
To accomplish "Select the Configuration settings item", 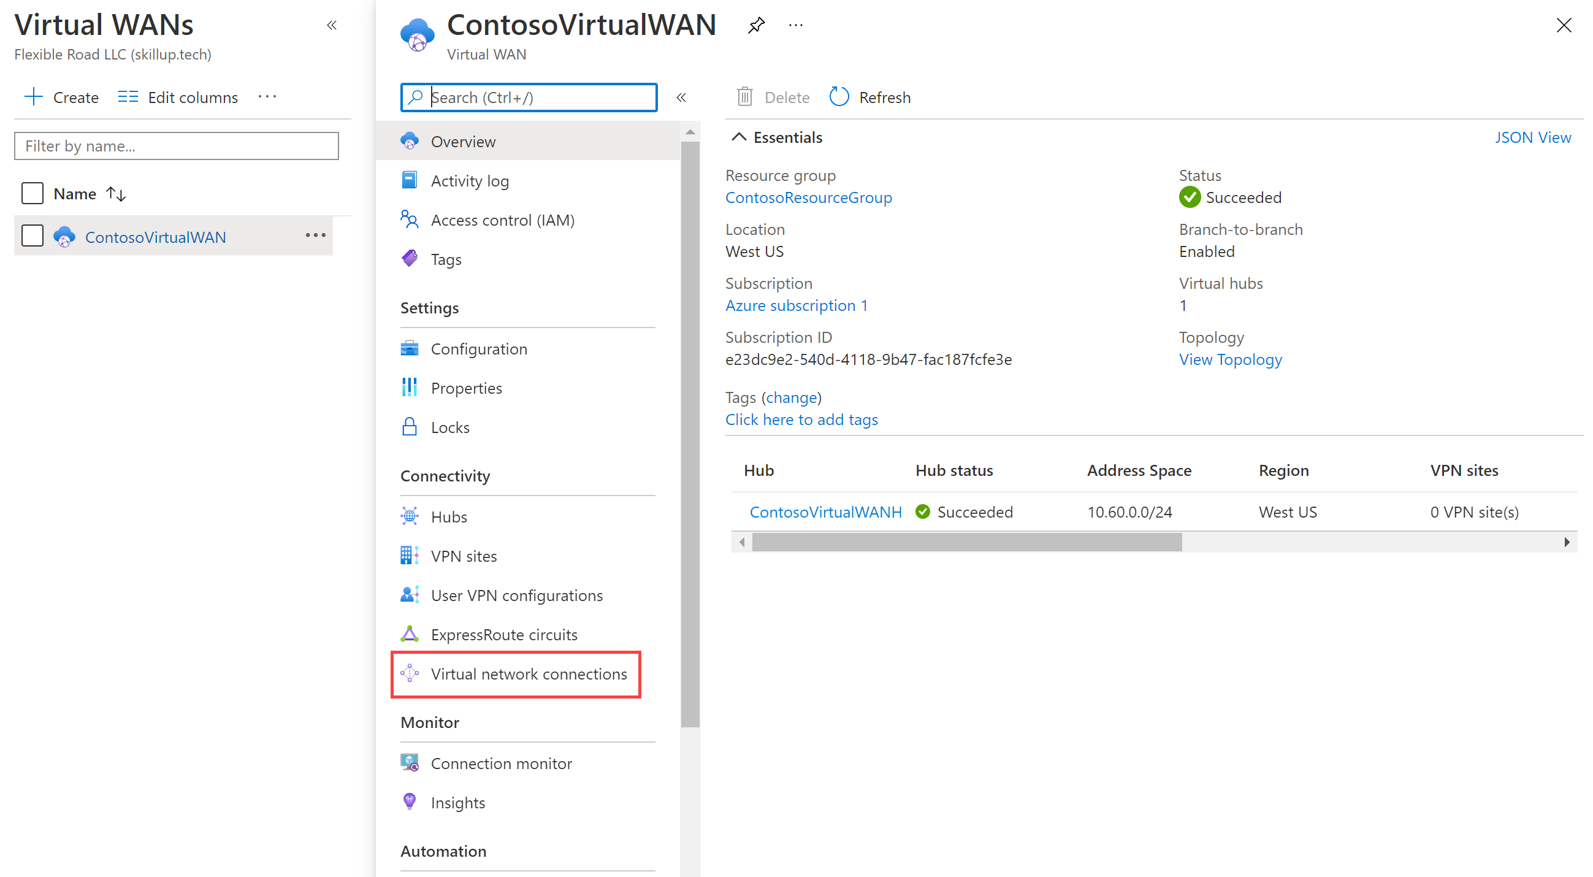I will pos(479,348).
